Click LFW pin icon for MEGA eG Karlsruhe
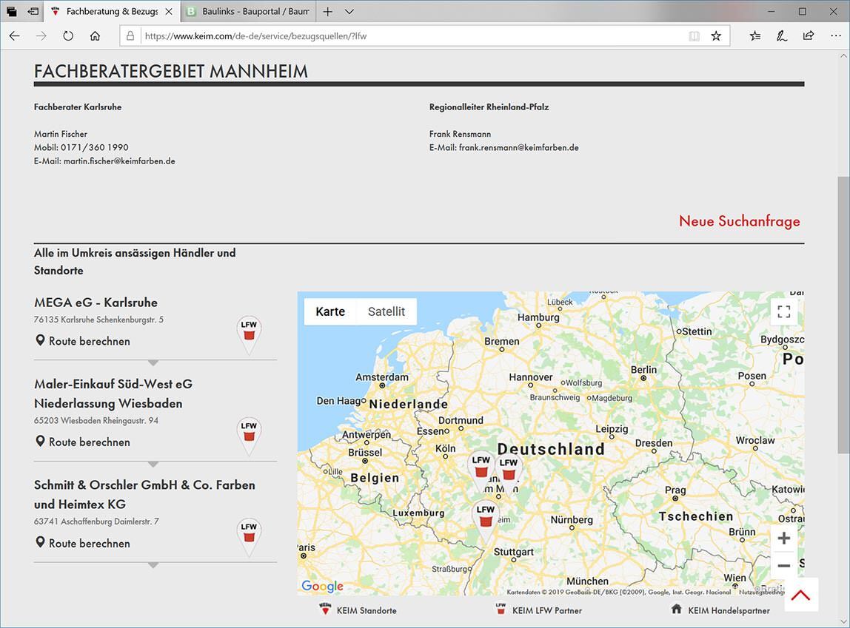850x628 pixels. [x=249, y=334]
